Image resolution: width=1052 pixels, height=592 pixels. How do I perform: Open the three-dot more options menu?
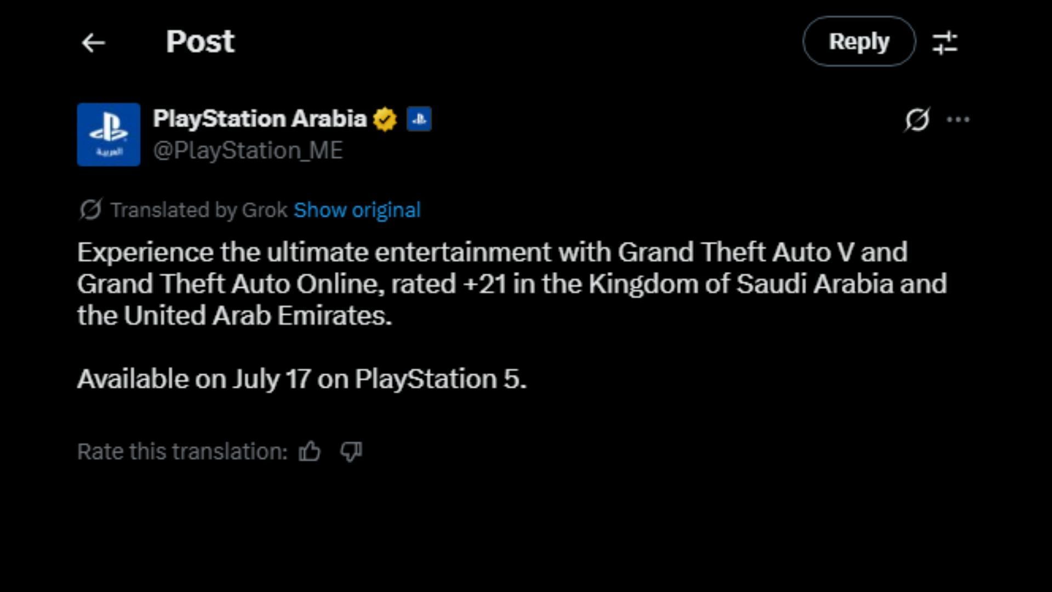pos(958,119)
